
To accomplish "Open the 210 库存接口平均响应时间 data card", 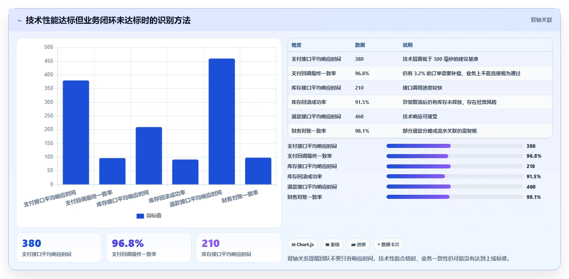I will coord(239,247).
